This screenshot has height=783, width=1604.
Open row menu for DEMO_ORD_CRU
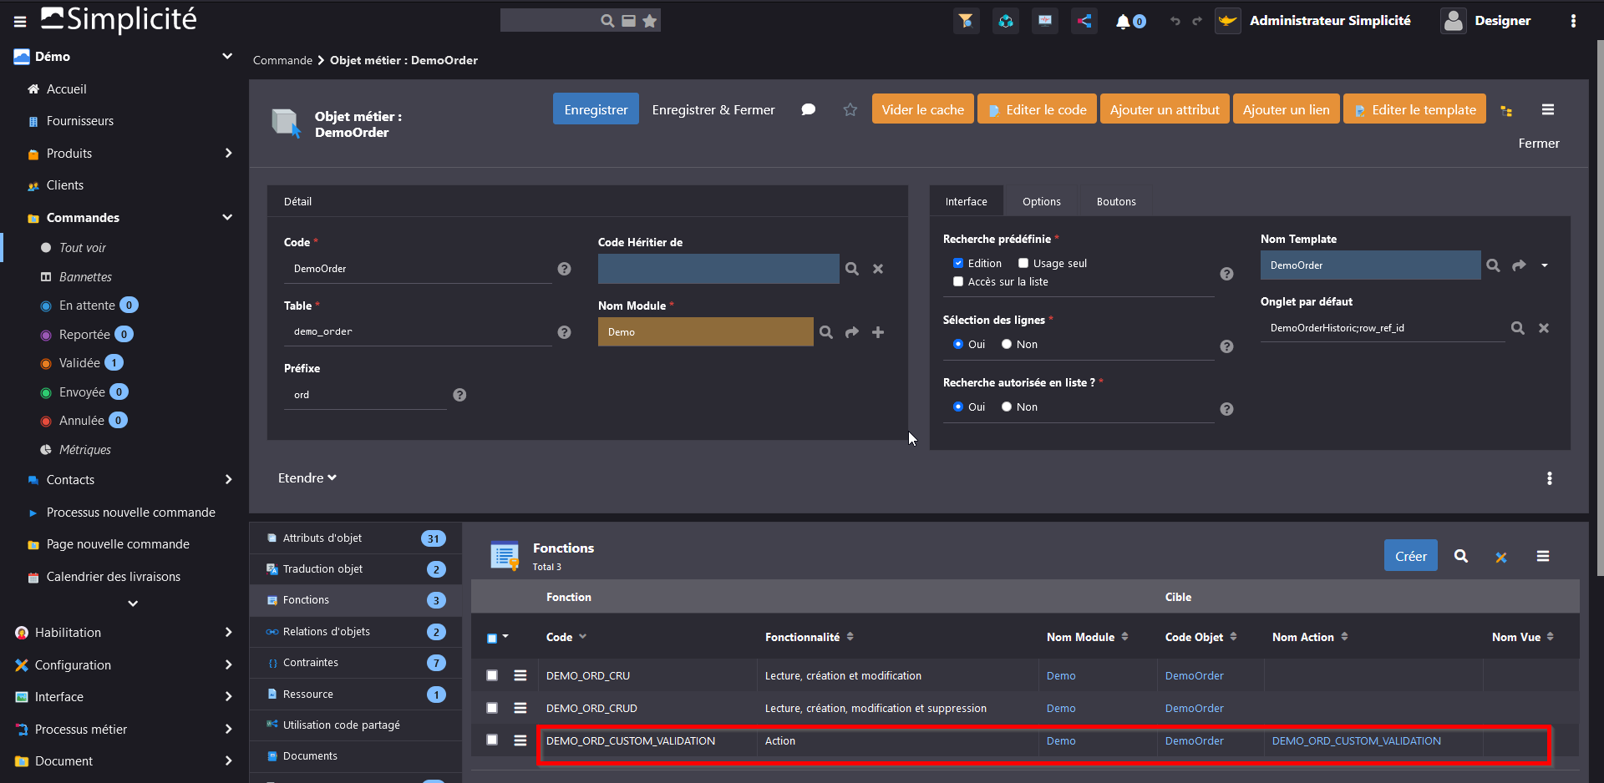click(520, 675)
